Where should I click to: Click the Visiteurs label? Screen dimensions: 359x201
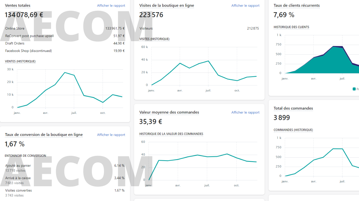146,28
